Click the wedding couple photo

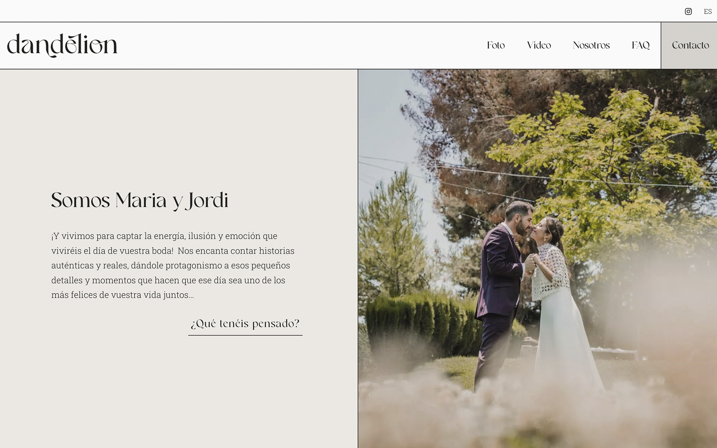[537, 258]
